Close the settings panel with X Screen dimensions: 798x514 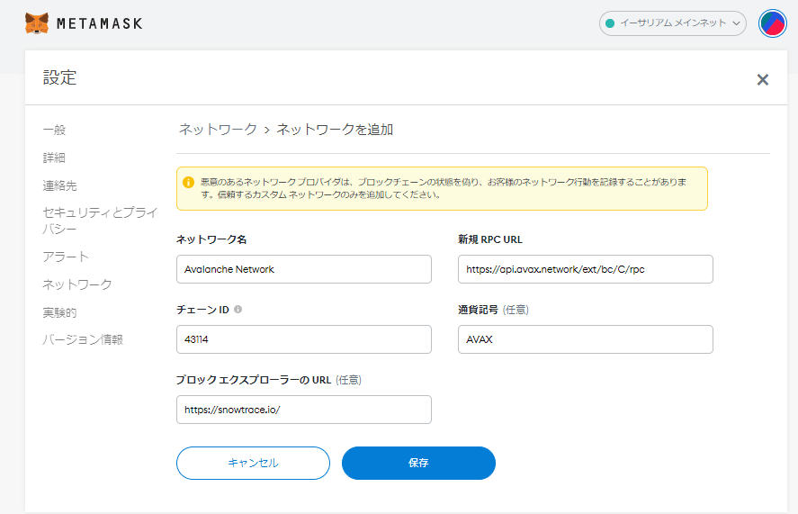click(762, 79)
